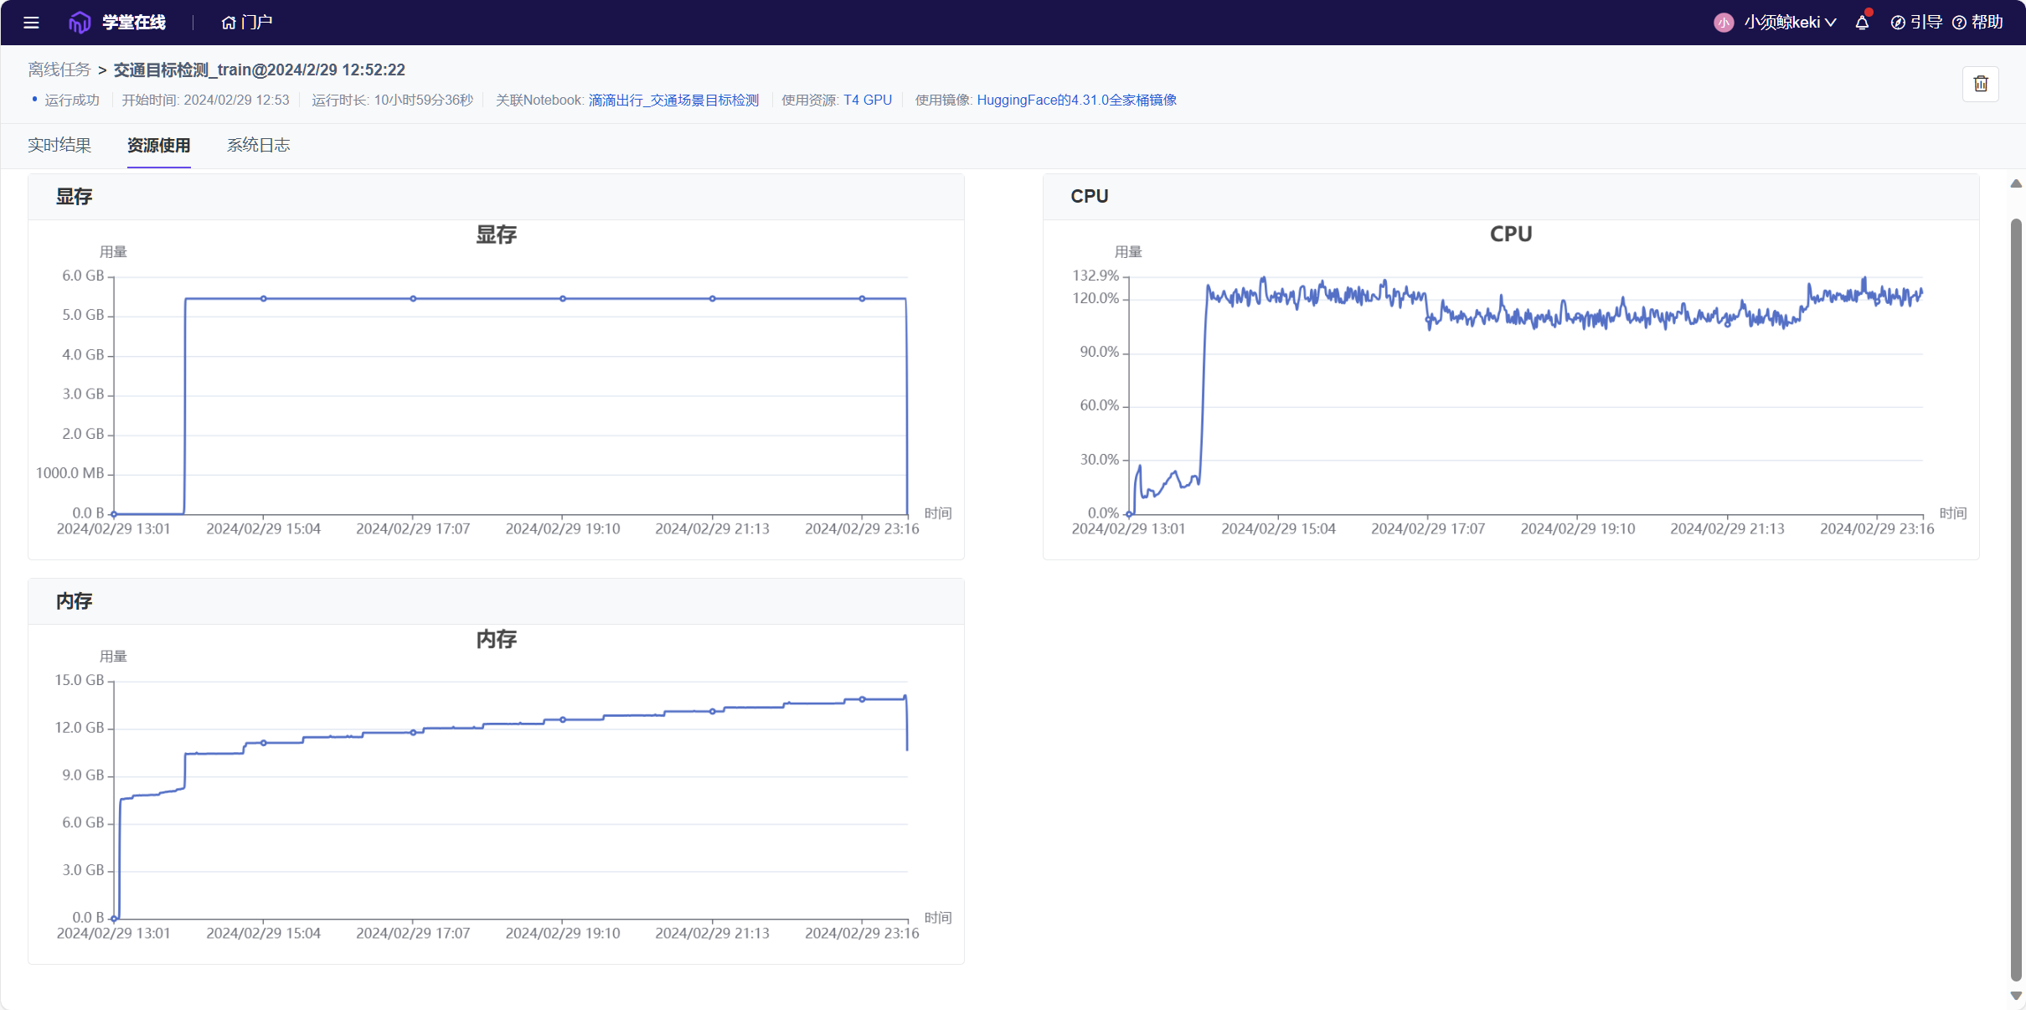
Task: Click the 引导 guide compass icon
Action: [1898, 23]
